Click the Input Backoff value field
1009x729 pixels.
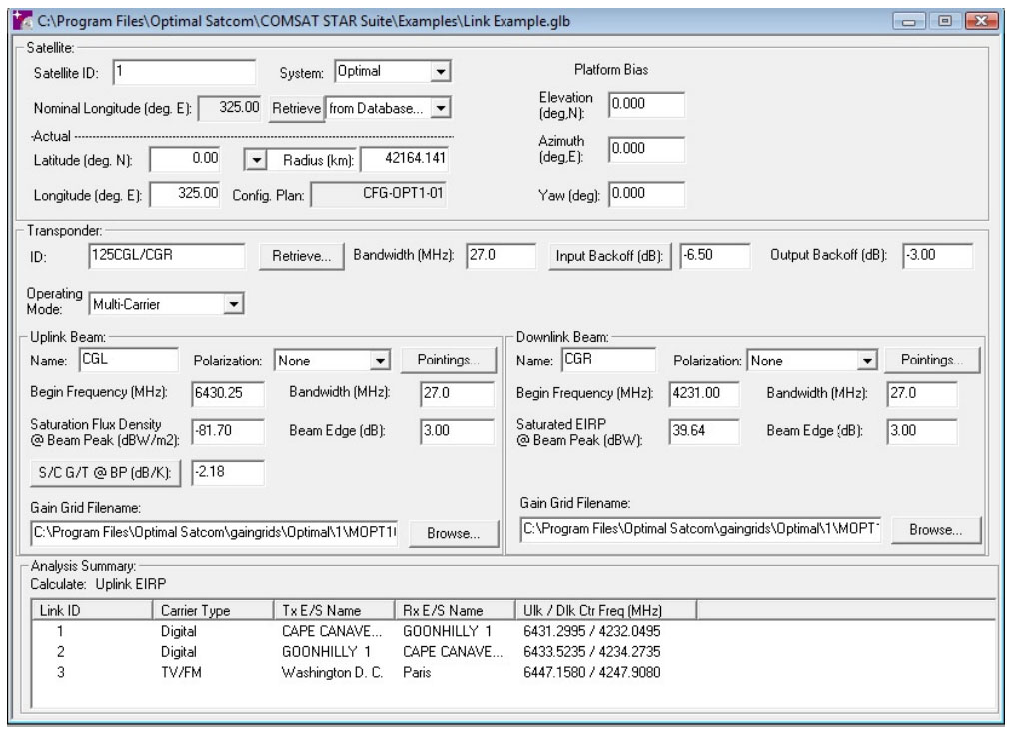(x=715, y=256)
